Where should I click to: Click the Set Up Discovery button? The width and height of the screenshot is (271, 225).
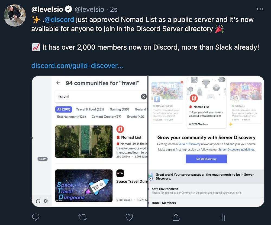click(x=206, y=159)
